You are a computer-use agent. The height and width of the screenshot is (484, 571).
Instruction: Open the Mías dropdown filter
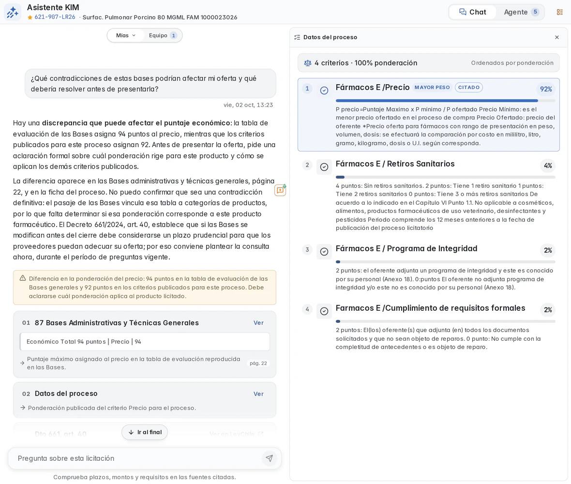(126, 35)
